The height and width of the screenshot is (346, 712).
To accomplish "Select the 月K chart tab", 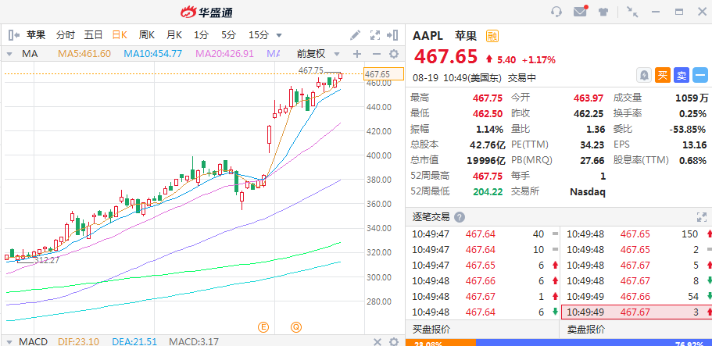I will click(x=174, y=35).
